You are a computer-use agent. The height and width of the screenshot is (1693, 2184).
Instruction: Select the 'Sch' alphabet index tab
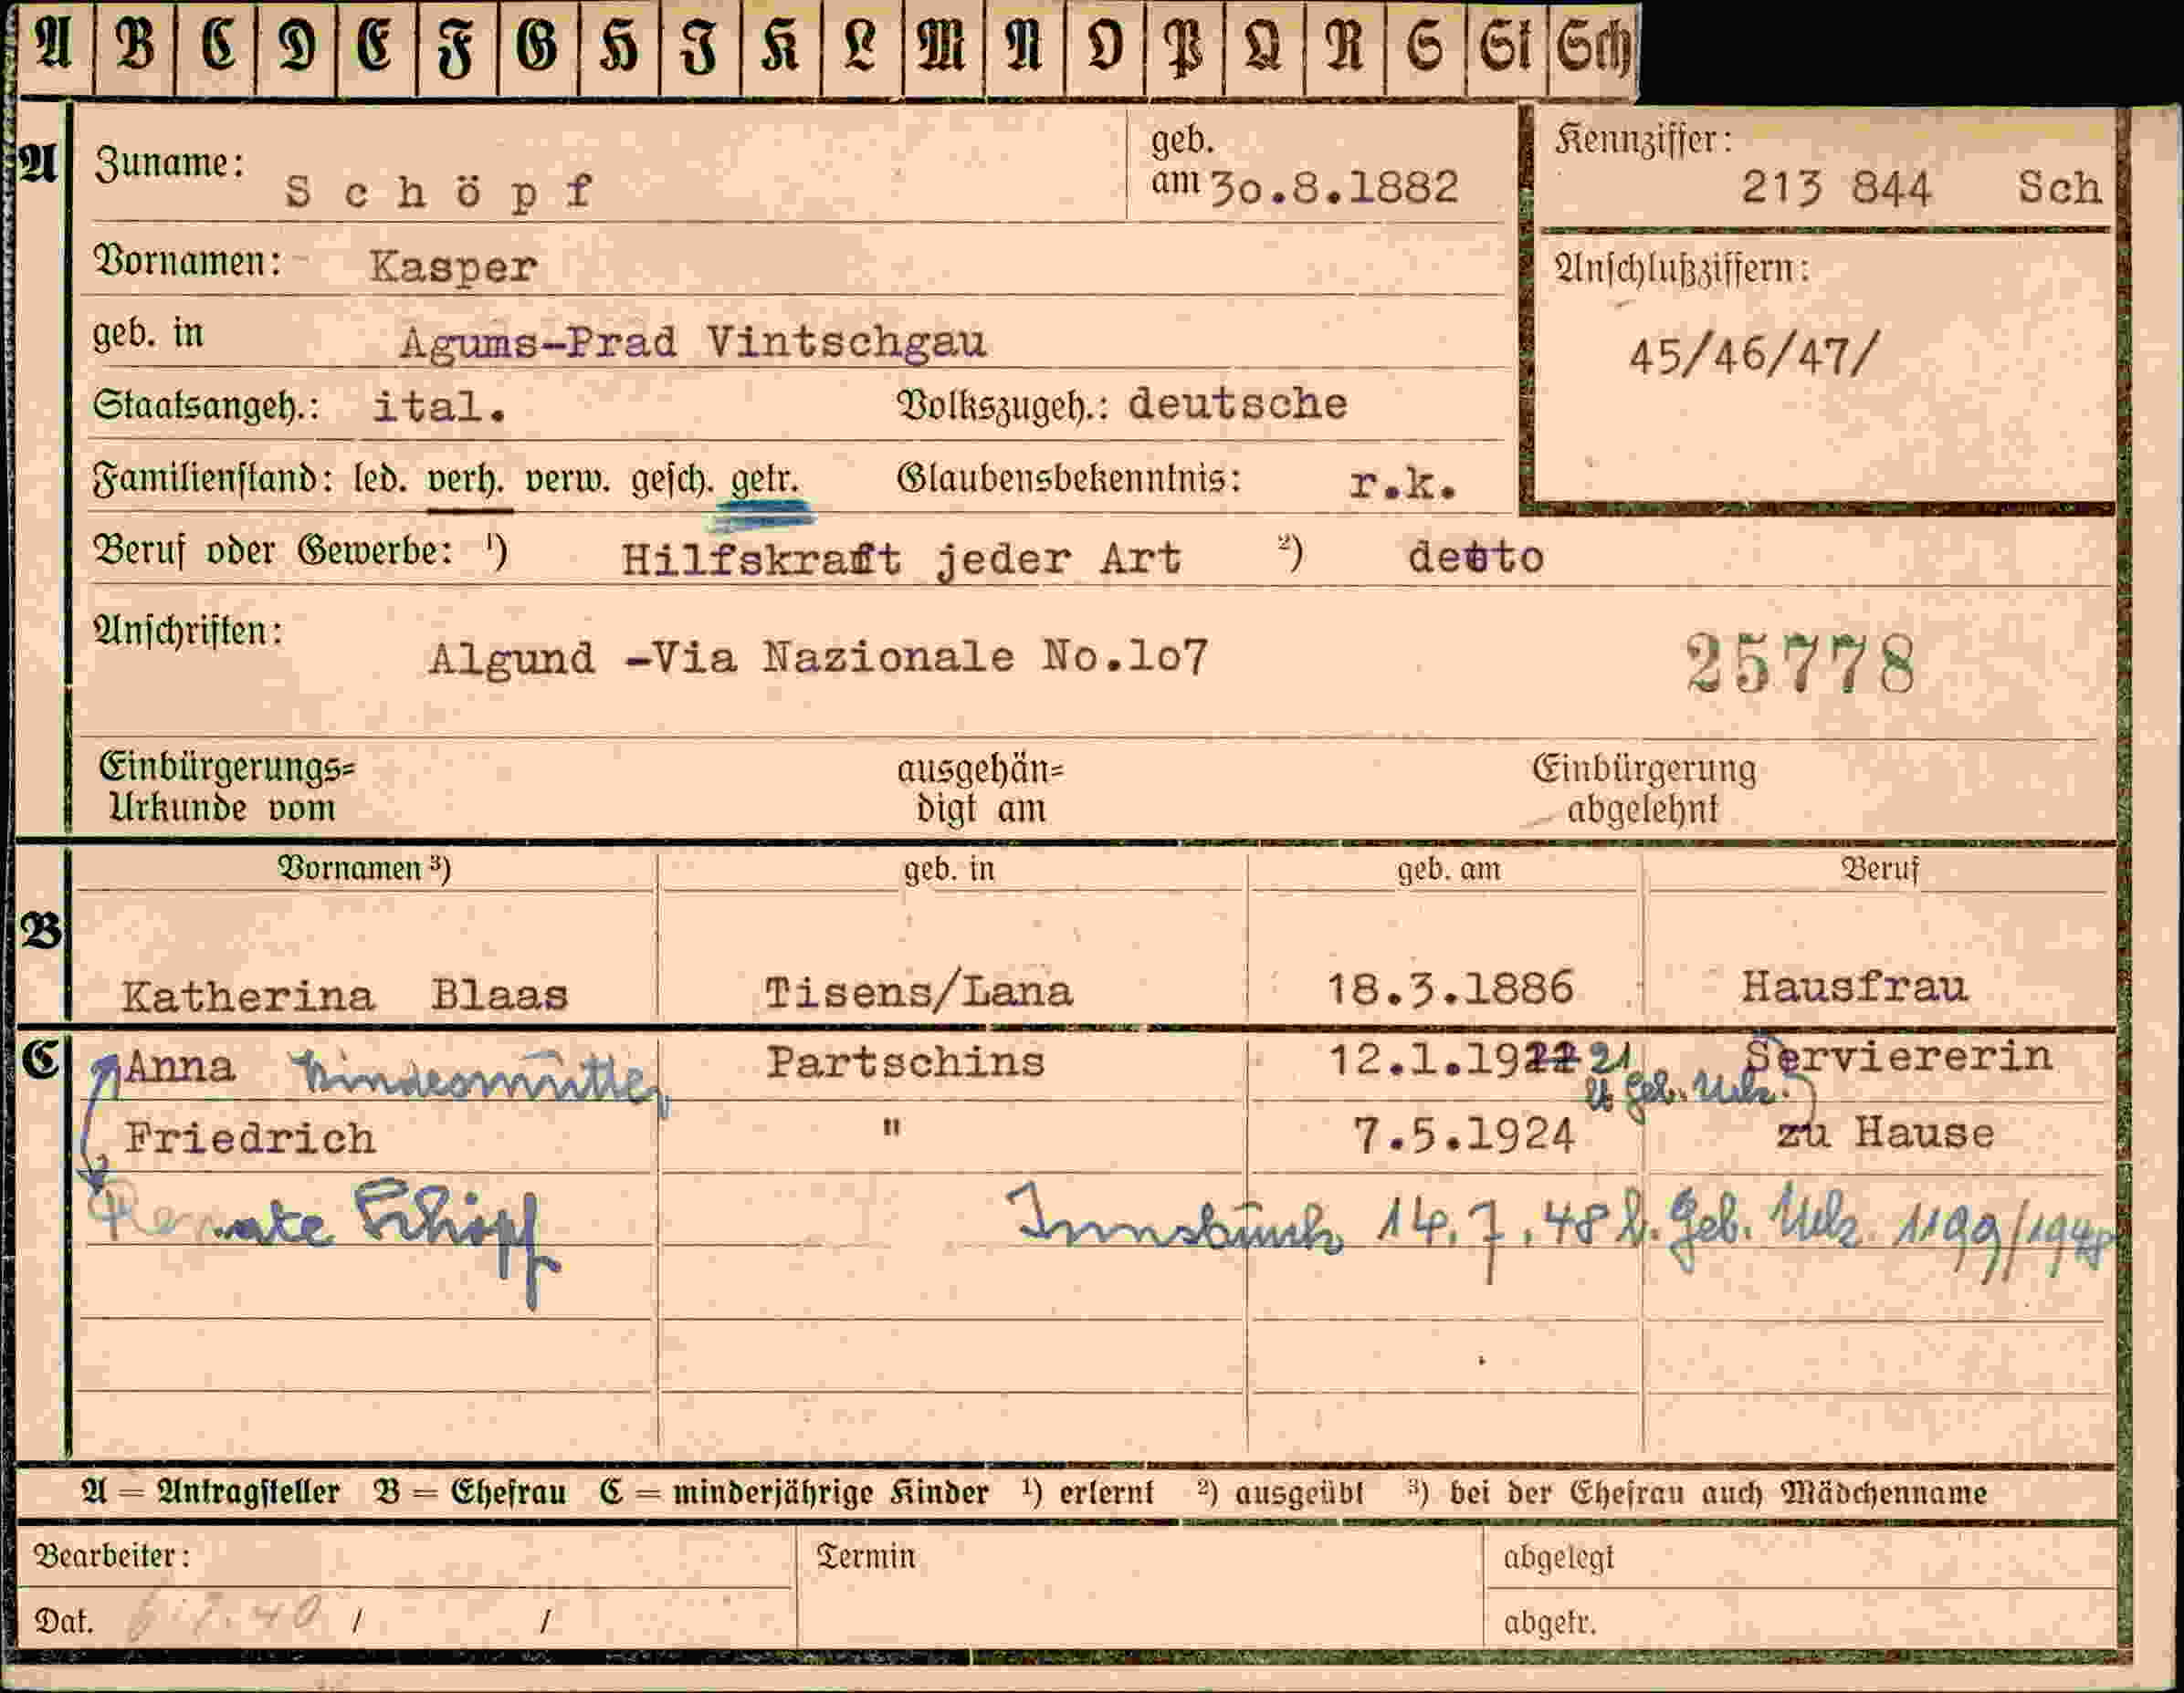(x=1593, y=48)
